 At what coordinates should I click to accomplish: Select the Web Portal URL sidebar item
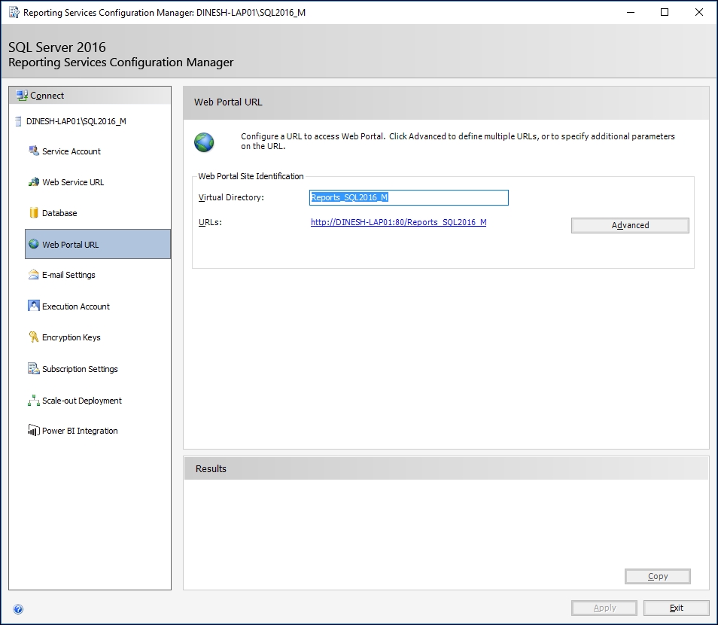[x=98, y=244]
